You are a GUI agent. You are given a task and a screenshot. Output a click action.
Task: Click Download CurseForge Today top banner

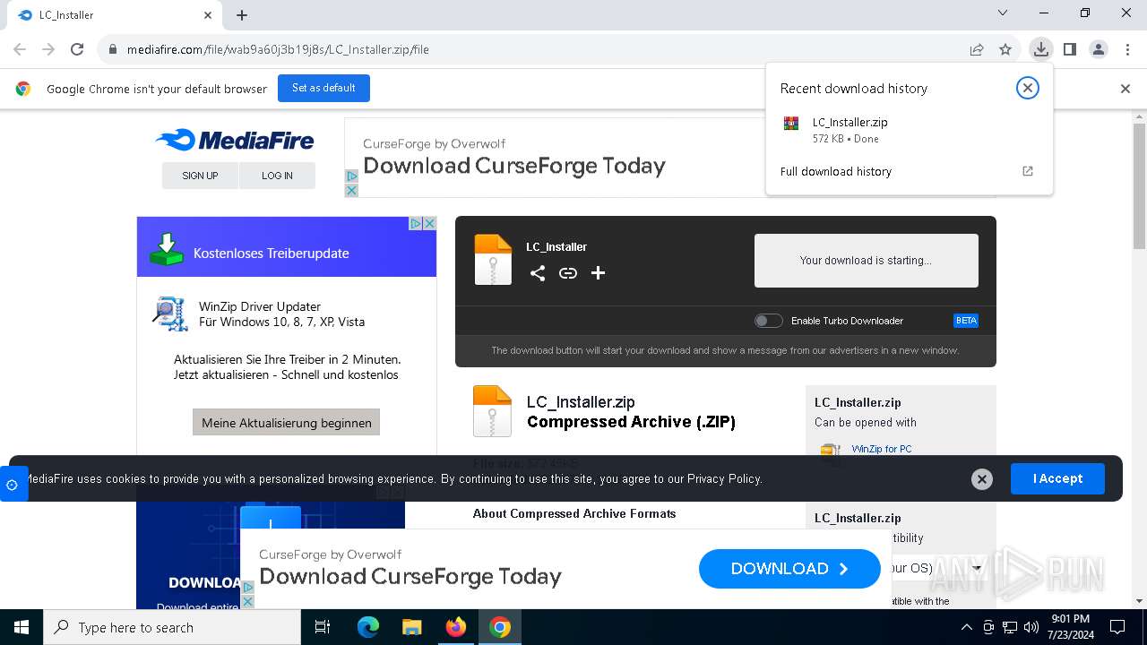pyautogui.click(x=514, y=166)
